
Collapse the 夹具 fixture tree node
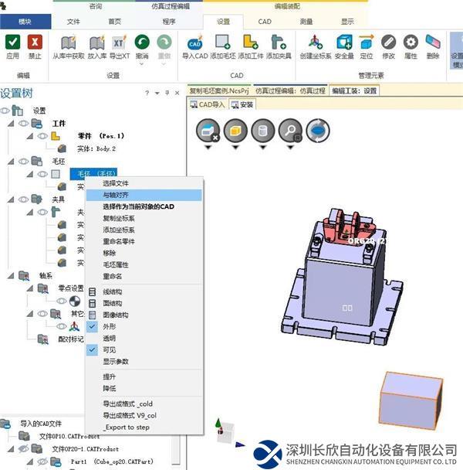coord(11,199)
